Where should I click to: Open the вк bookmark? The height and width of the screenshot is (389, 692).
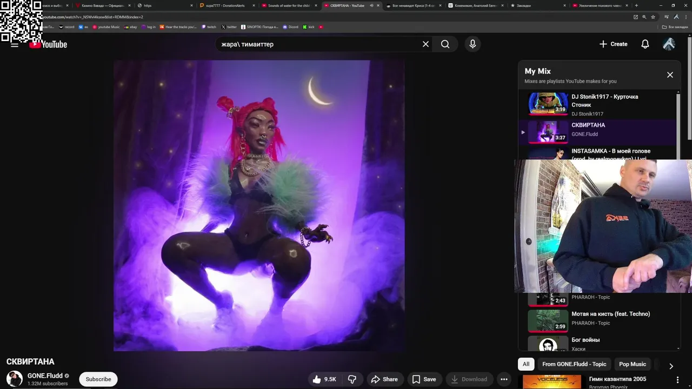[83, 26]
